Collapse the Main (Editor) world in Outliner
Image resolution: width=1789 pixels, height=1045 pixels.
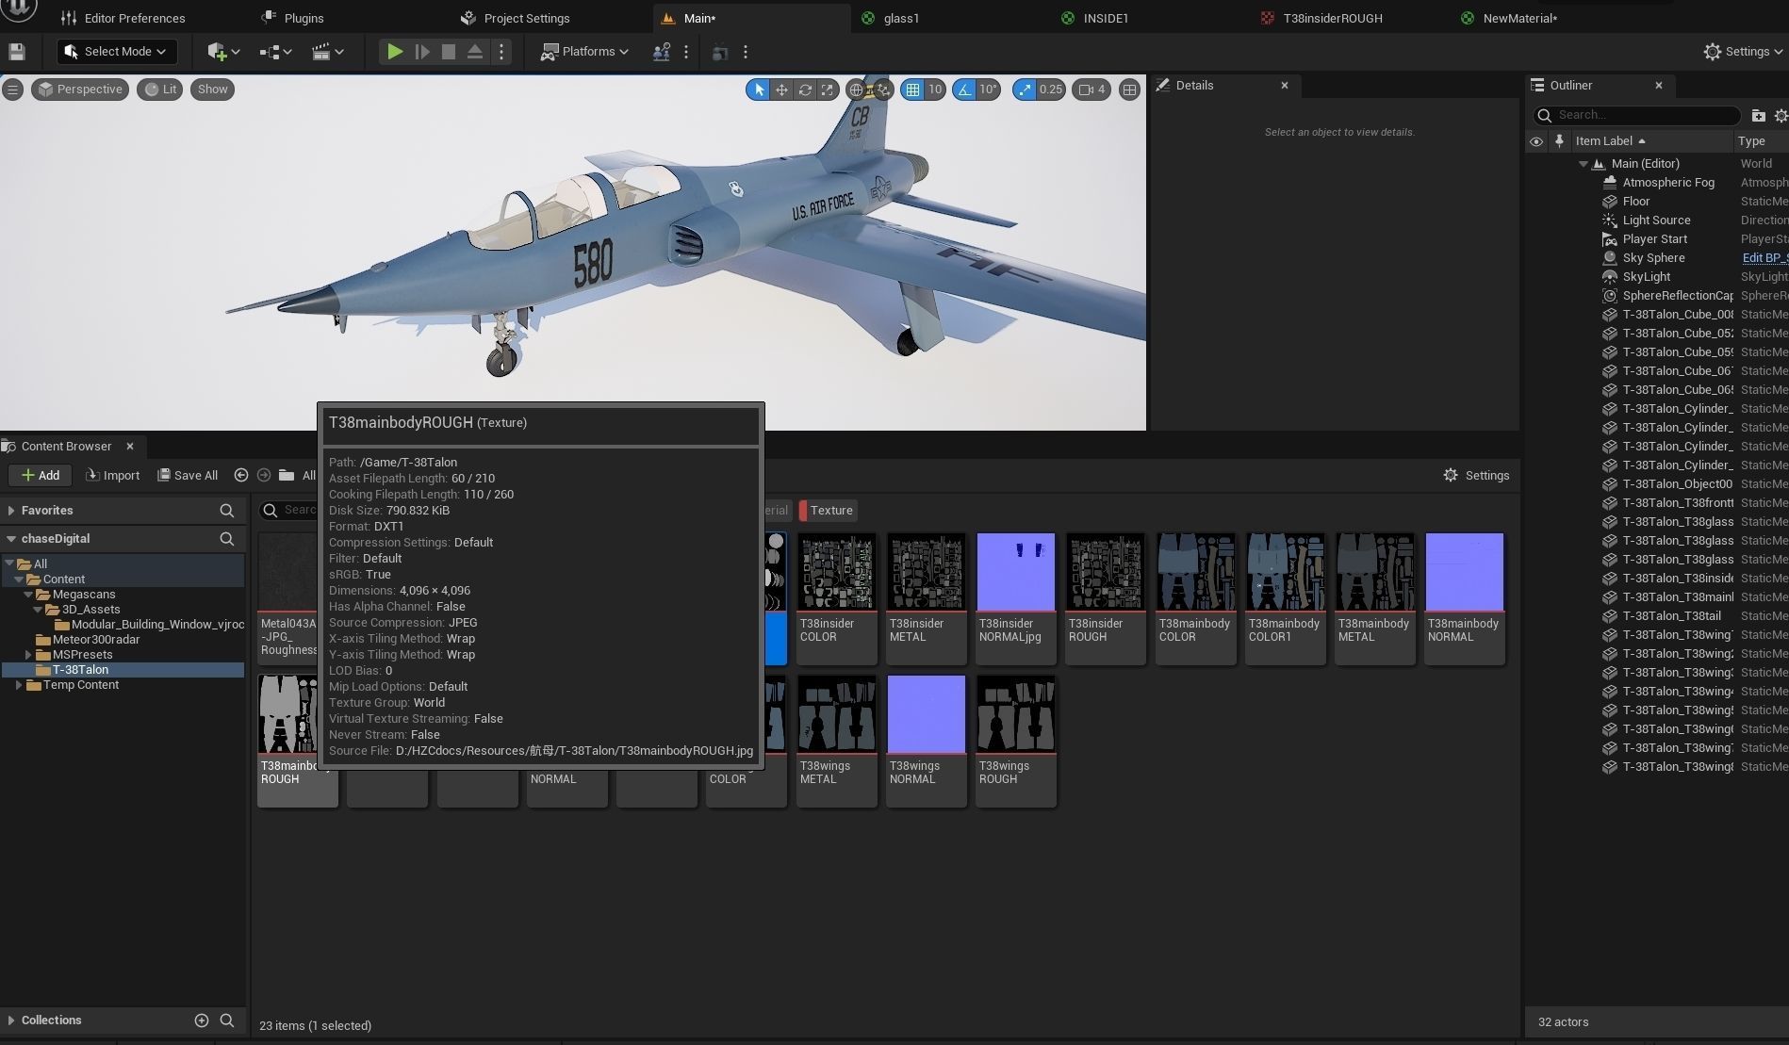click(x=1583, y=164)
